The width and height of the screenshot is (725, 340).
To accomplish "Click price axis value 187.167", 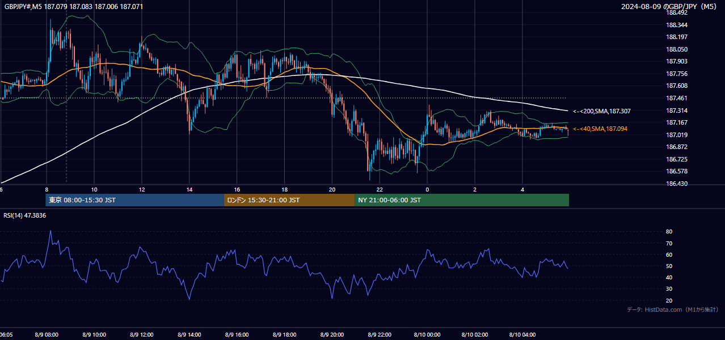I will (x=677, y=122).
